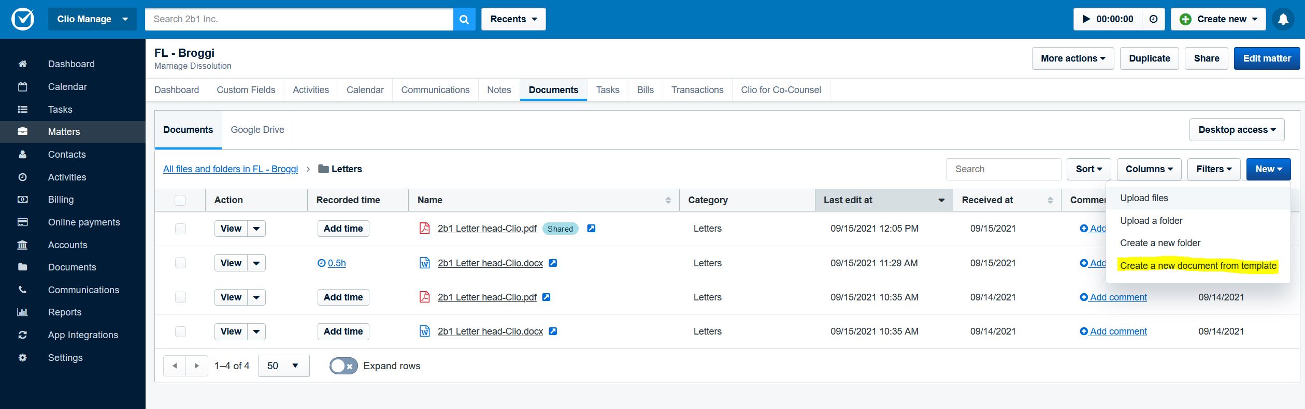The image size is (1305, 409).
Task: Click the App Integrations sync icon
Action: (22, 335)
